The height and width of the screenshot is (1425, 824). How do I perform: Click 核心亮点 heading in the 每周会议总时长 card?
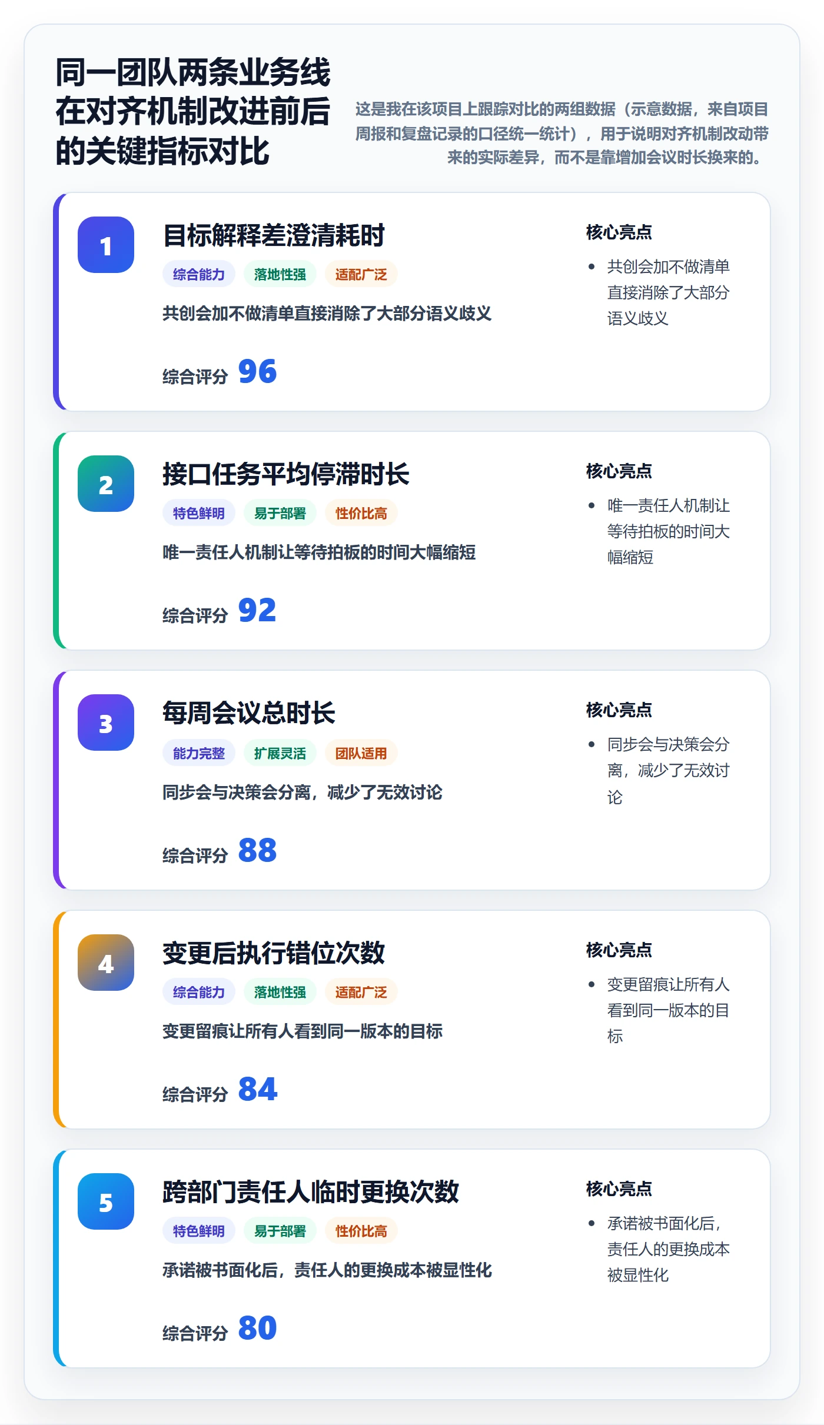coord(619,710)
